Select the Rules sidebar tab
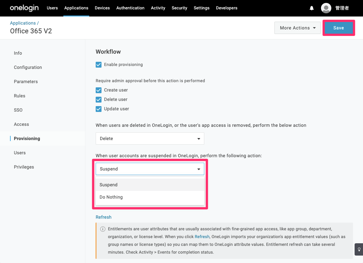 tap(19, 96)
